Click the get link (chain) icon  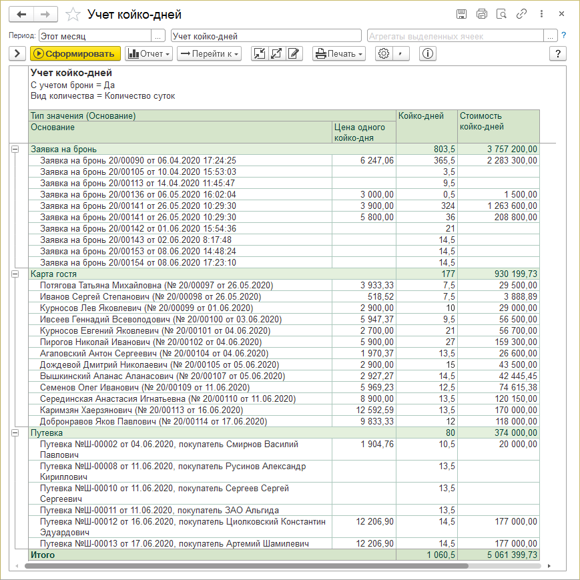coord(521,14)
